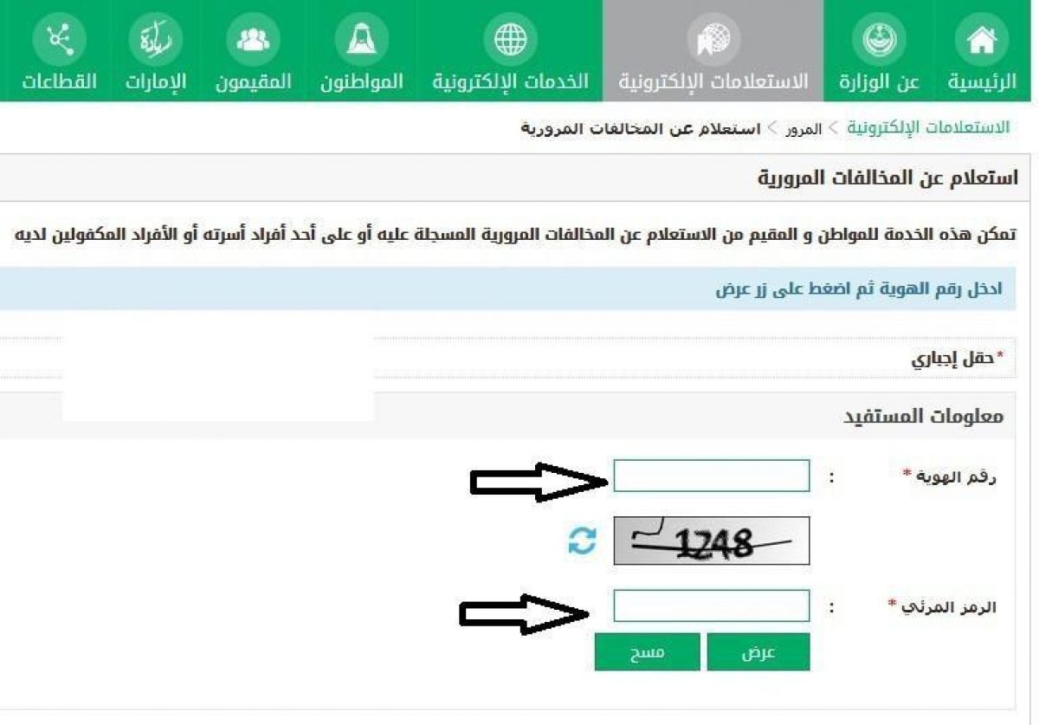Image resolution: width=1039 pixels, height=725 pixels.
Task: Open the ministry emblem icon above عن الوزارة
Action: click(880, 40)
